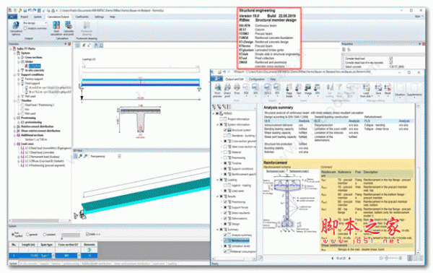Click the Length (m) column header
The height and width of the screenshot is (273, 433).
pyautogui.click(x=28, y=245)
